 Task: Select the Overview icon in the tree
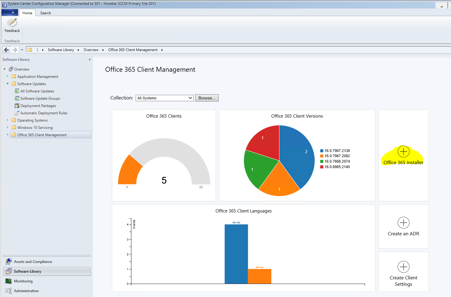11,69
